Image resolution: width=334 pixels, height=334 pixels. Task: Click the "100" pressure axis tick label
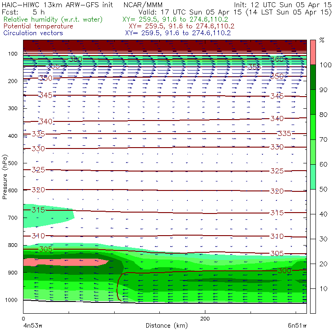point(13,54)
